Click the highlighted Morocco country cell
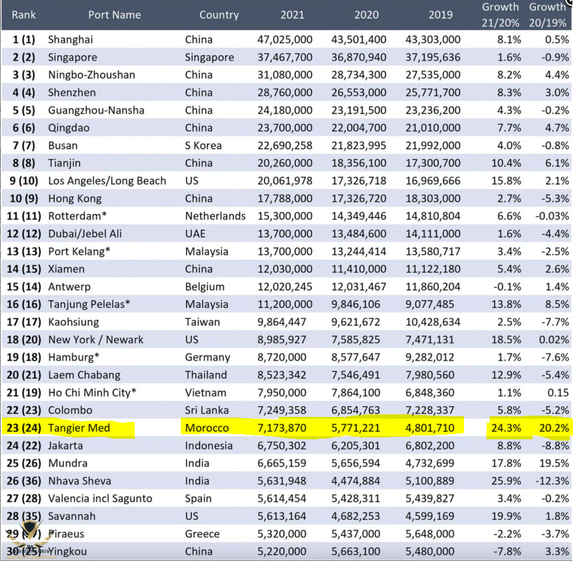 point(207,428)
